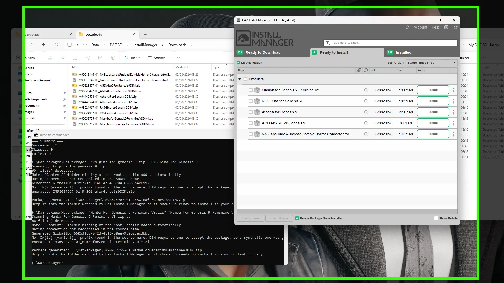Open the three-dot breadcrumb overflow in address bar
504x283 pixels.
(x=85, y=45)
